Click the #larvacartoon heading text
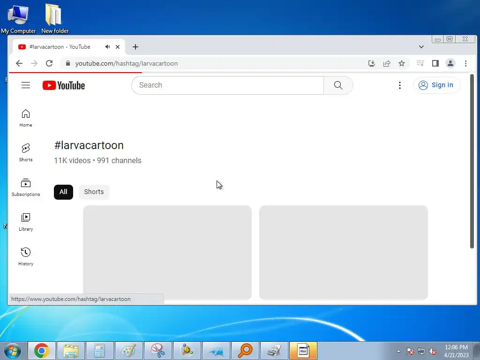The height and width of the screenshot is (360, 480). [x=89, y=145]
